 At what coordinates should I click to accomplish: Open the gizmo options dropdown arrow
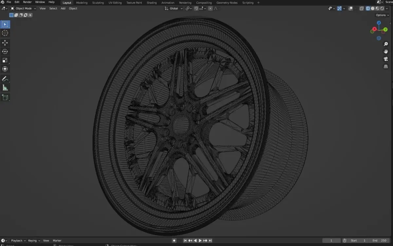click(344, 8)
